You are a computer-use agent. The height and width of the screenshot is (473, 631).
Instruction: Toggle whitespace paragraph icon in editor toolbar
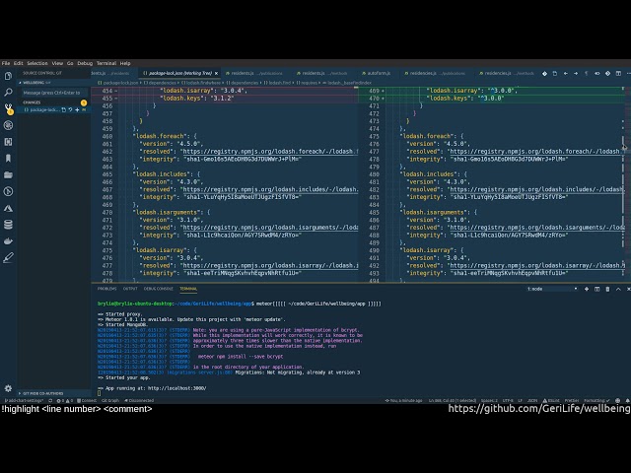tap(587, 73)
